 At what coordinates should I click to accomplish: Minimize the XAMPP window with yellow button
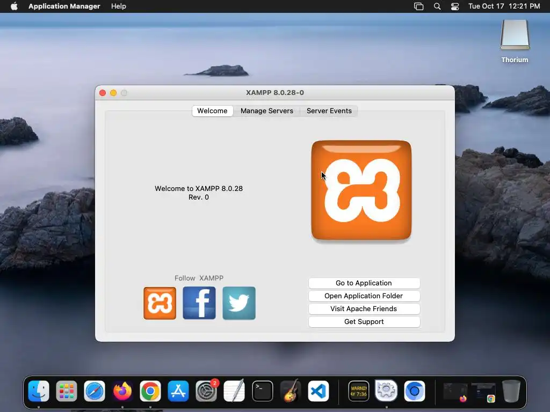pyautogui.click(x=113, y=93)
